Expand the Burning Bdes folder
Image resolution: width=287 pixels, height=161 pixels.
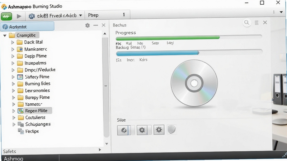point(13,84)
